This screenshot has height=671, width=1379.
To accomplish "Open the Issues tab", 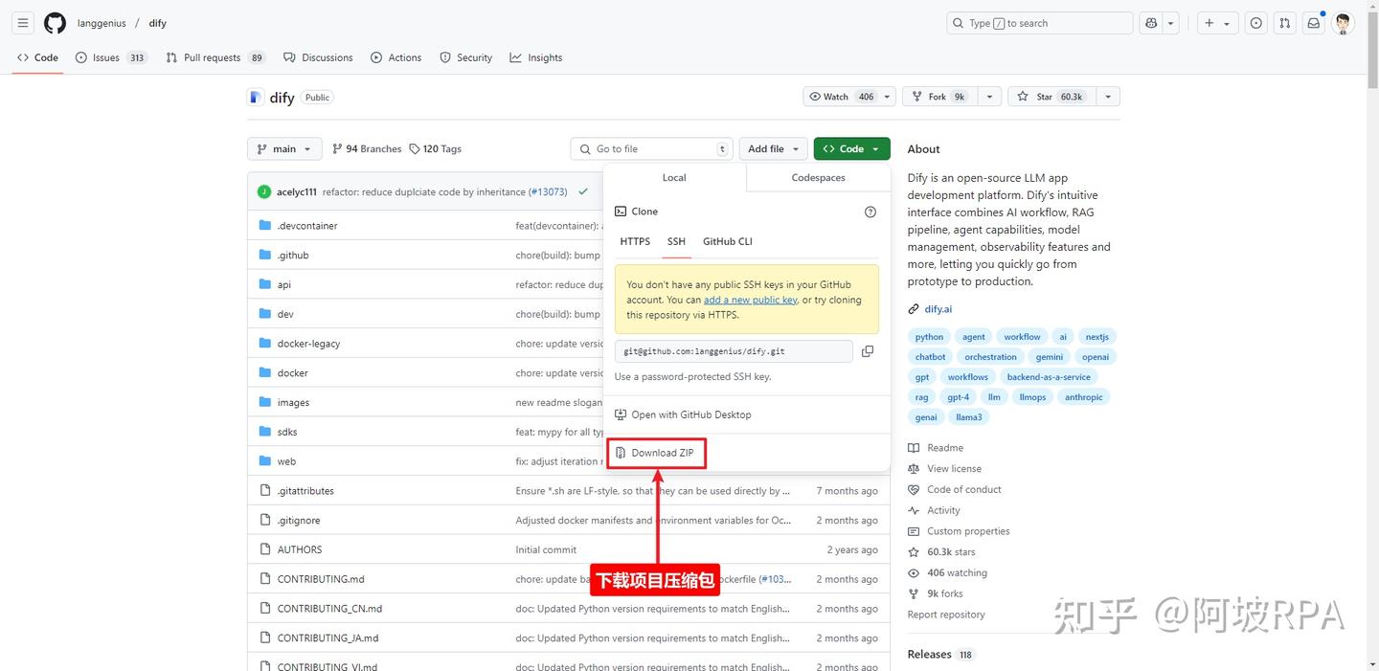I will point(110,57).
